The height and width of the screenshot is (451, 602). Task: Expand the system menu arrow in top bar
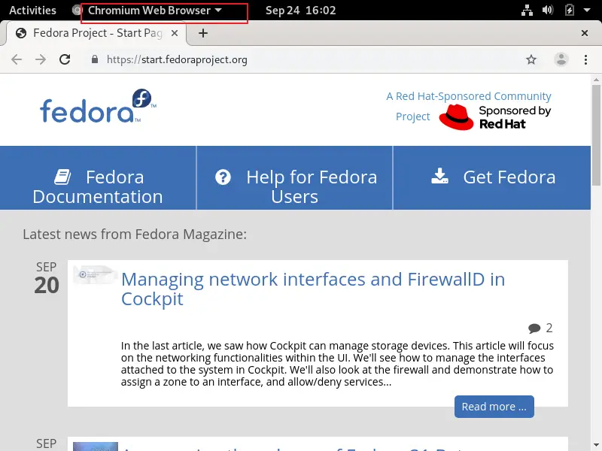coord(587,11)
